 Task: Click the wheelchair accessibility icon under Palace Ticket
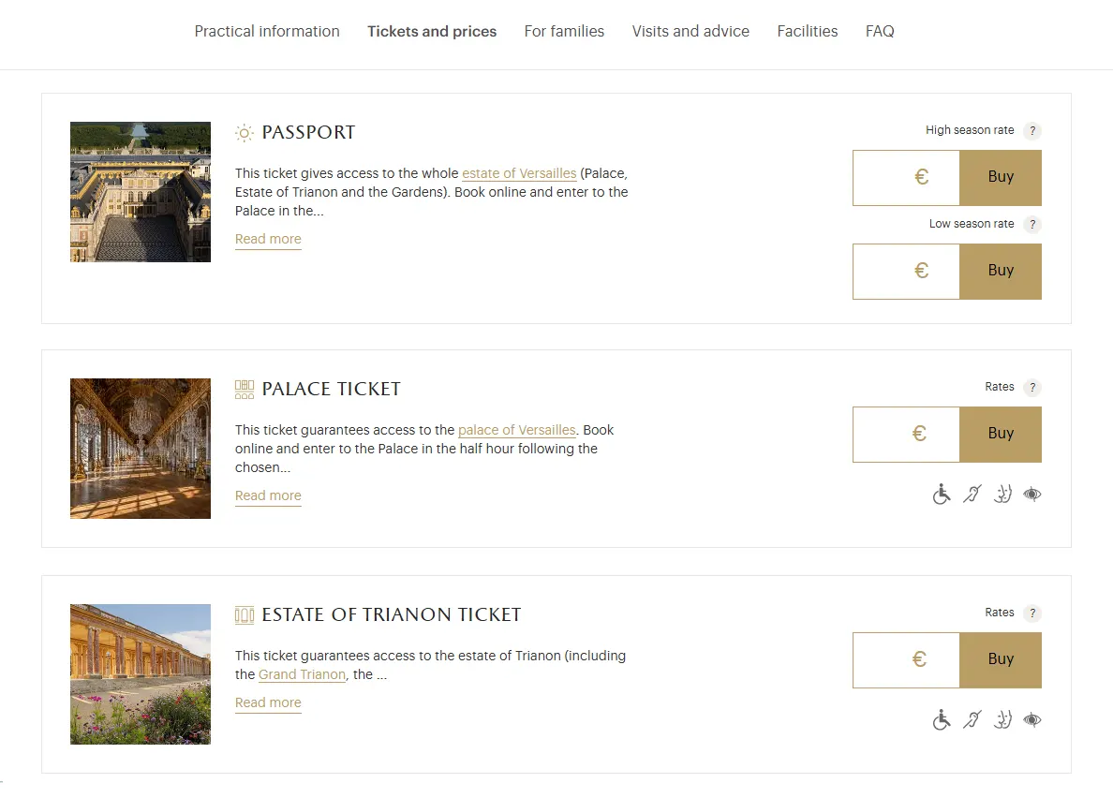point(942,495)
